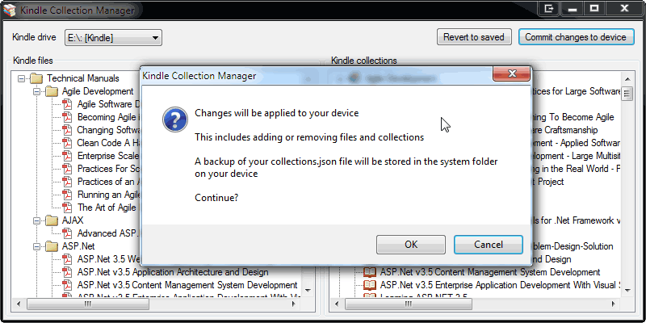The image size is (646, 323).
Task: Click the Agile Development folder icon
Action: (x=52, y=91)
